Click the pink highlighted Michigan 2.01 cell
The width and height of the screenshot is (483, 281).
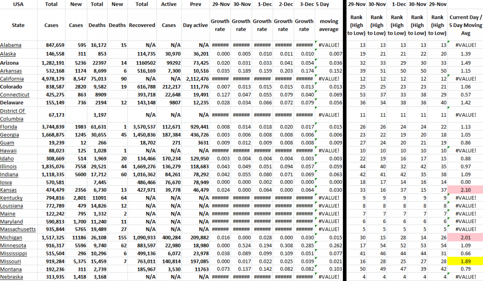tap(466, 237)
